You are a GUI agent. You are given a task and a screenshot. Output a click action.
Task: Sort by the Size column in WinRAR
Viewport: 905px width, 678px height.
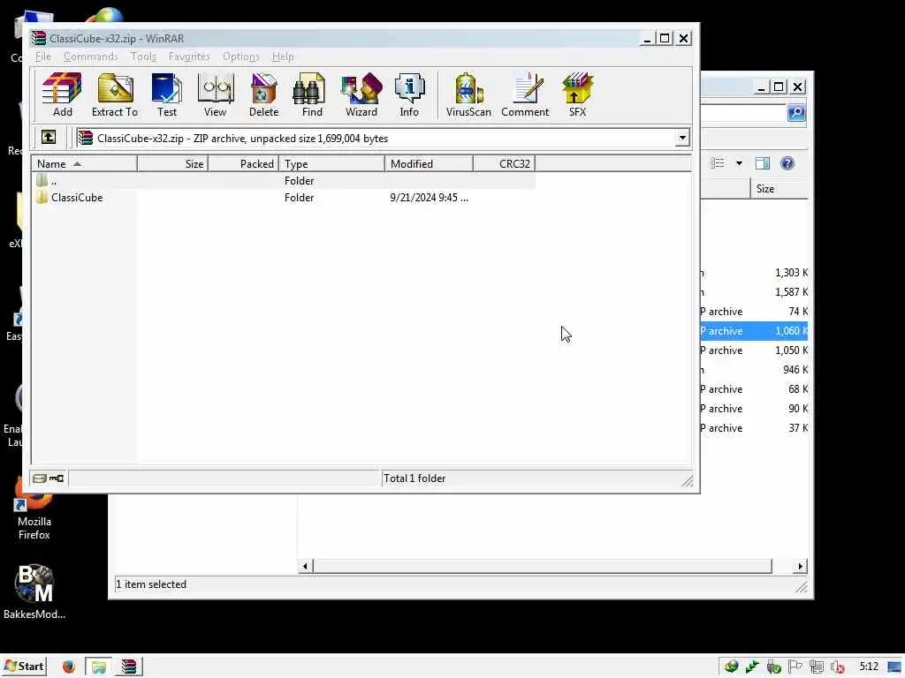coord(172,163)
